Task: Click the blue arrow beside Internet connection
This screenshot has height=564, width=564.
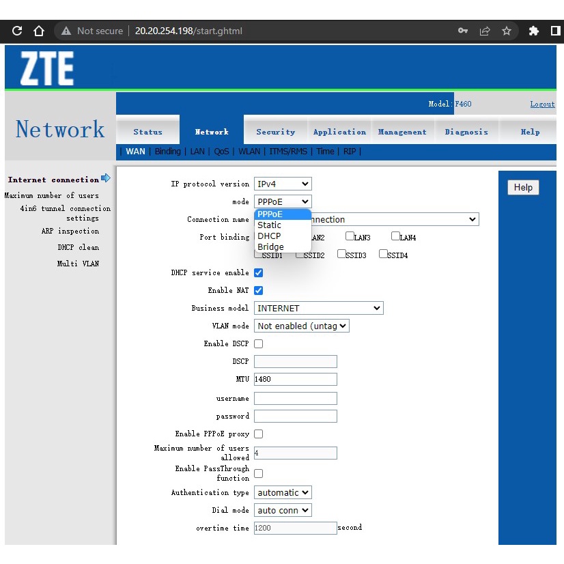Action: point(106,179)
